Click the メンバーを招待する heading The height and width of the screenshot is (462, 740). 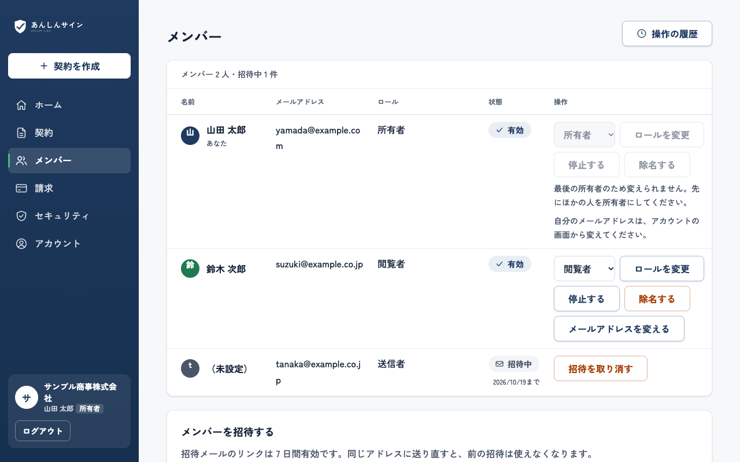(x=228, y=432)
